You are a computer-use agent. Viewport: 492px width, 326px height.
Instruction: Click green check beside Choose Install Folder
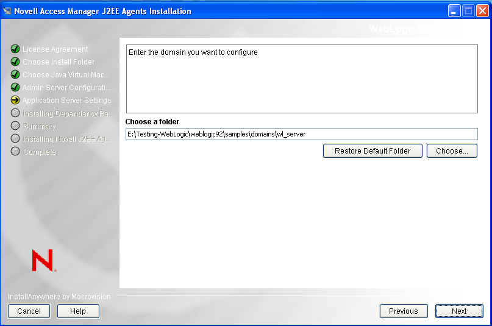[x=15, y=62]
